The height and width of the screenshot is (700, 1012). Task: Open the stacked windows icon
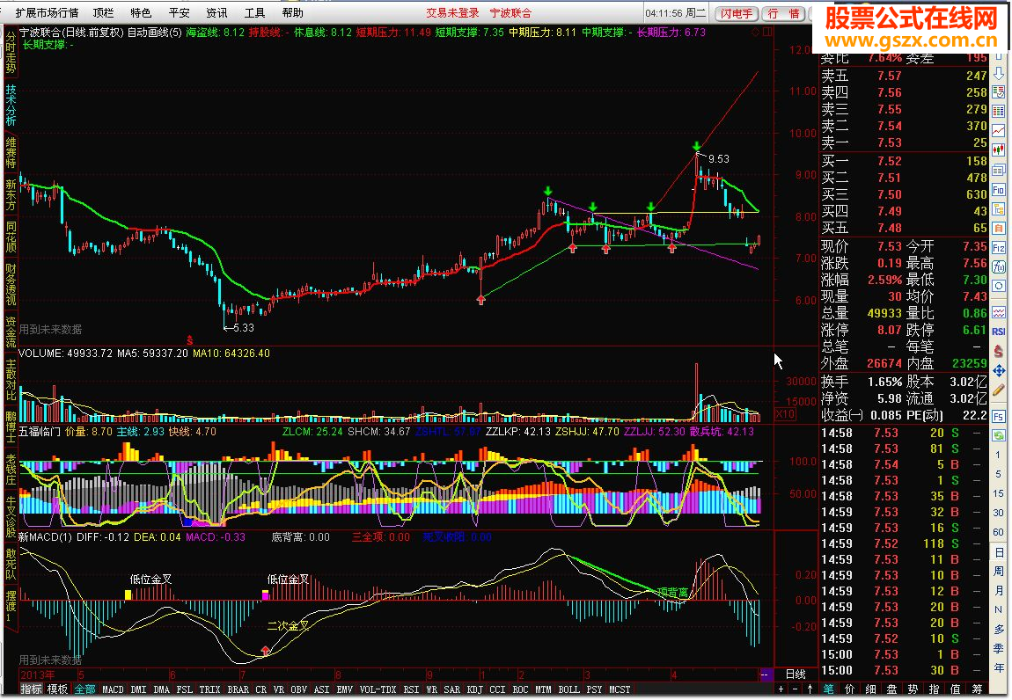click(x=999, y=171)
